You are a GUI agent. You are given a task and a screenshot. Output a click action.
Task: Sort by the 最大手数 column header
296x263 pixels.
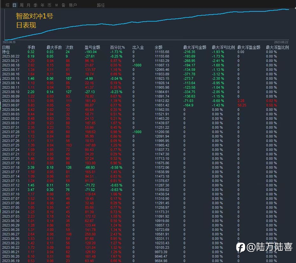pos(54,47)
